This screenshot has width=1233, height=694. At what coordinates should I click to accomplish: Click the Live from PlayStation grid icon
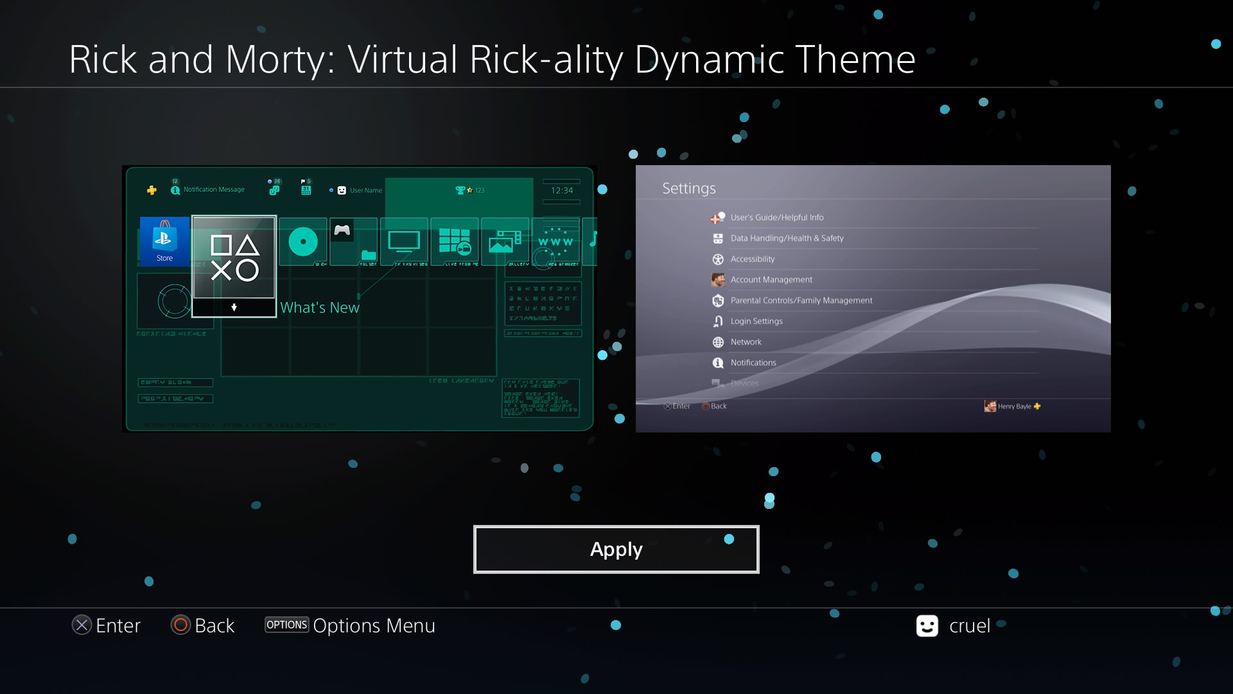tap(455, 242)
